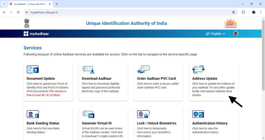Open the browser extensions puzzle icon
Screen dimensions: 265x140
click(243, 12)
